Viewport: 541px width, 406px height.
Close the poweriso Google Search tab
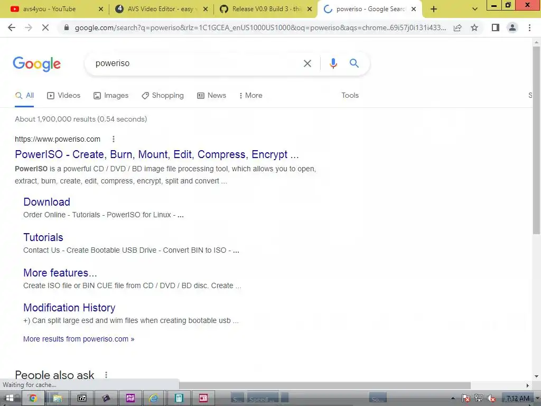[414, 9]
